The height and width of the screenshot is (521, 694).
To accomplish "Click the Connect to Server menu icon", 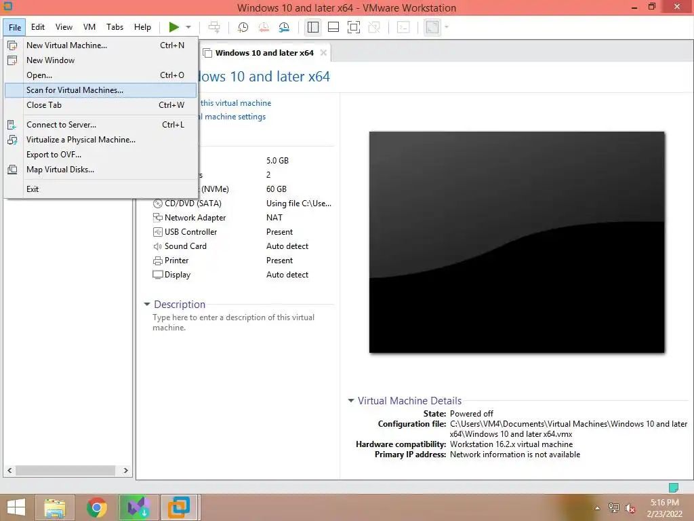I will point(12,125).
